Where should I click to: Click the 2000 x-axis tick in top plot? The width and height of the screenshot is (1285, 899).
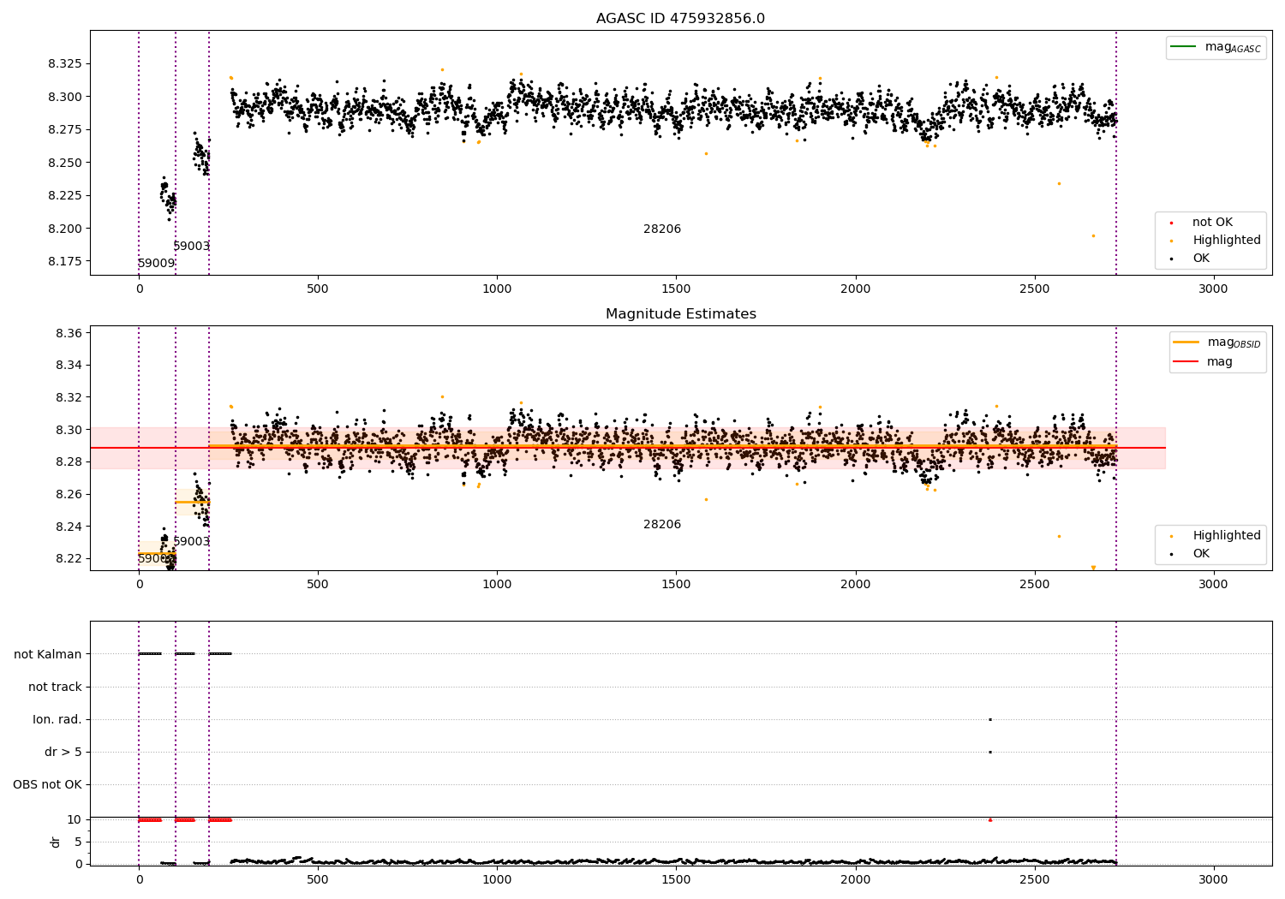pyautogui.click(x=855, y=289)
